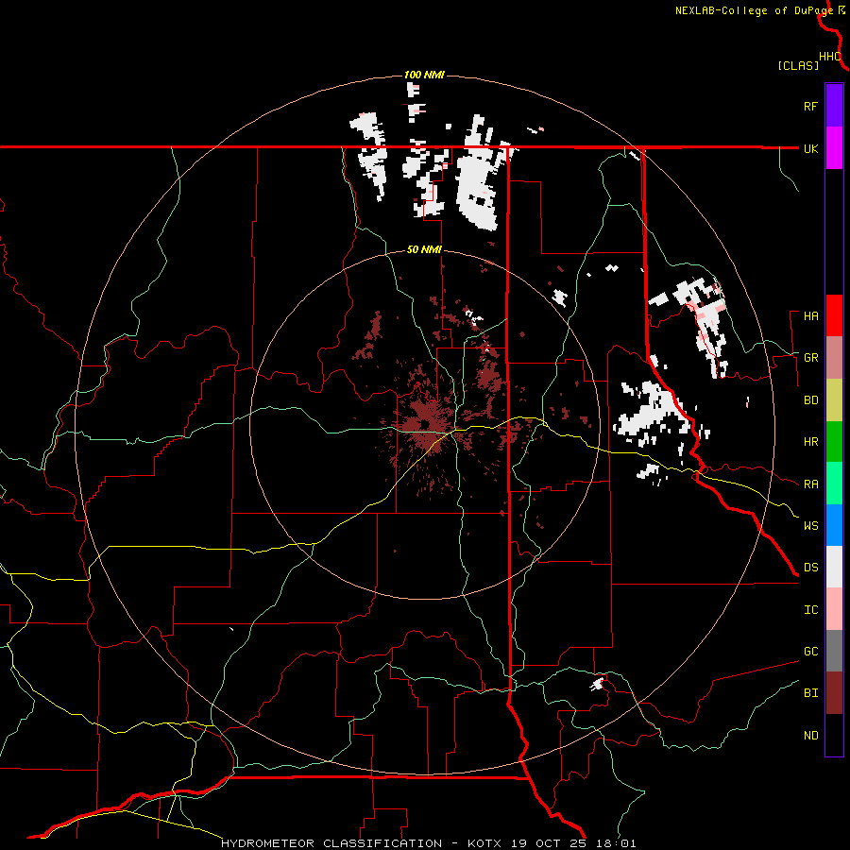The height and width of the screenshot is (850, 850).
Task: Select the GR legend color block
Action: click(834, 357)
